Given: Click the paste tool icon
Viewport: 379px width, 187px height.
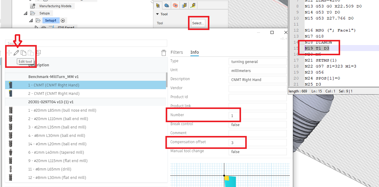Looking at the screenshot, I should [30, 53].
